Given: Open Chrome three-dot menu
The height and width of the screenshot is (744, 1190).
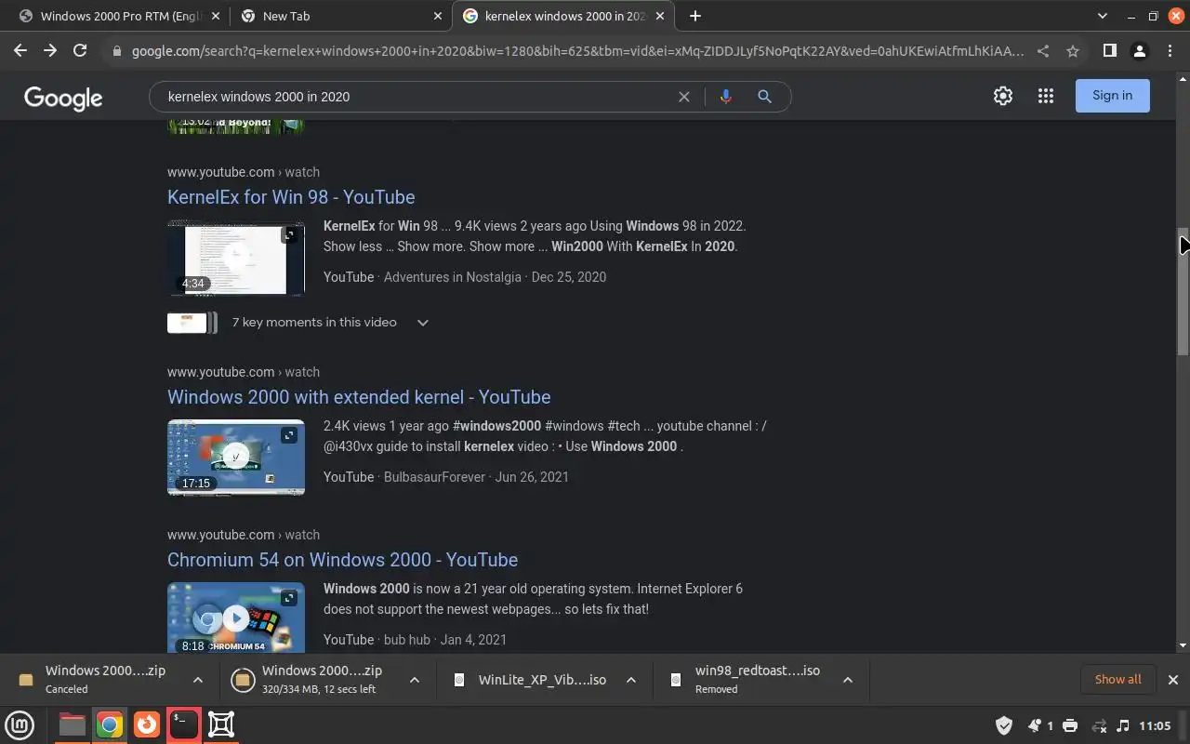Looking at the screenshot, I should click(x=1170, y=51).
